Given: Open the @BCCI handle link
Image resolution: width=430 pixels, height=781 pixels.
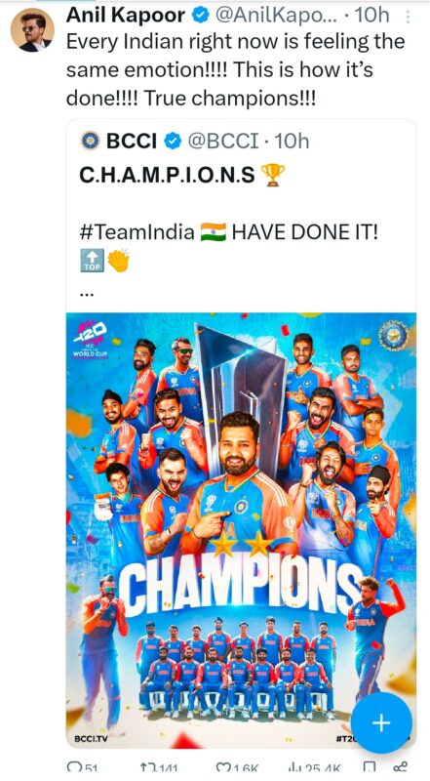Looking at the screenshot, I should (222, 142).
